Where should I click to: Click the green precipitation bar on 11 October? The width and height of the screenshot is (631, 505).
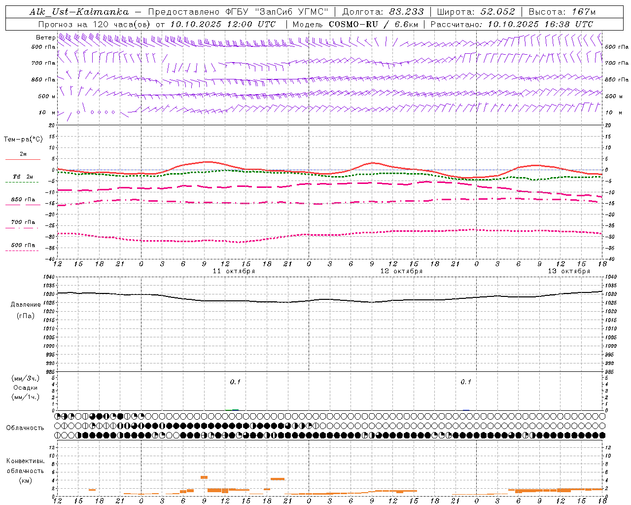tap(235, 409)
